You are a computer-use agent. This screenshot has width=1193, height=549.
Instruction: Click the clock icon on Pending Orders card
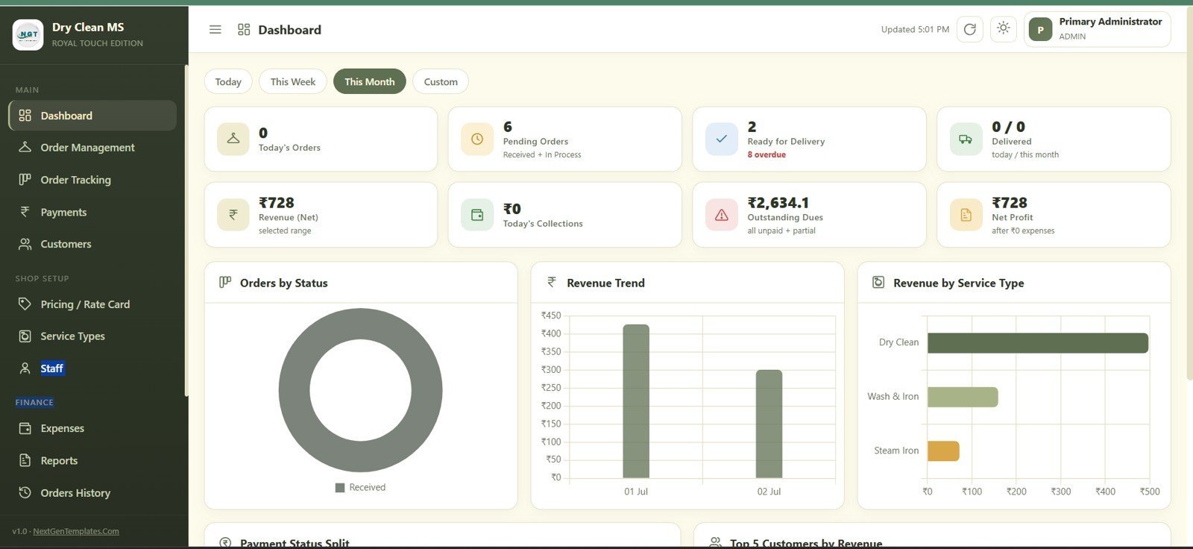point(477,139)
